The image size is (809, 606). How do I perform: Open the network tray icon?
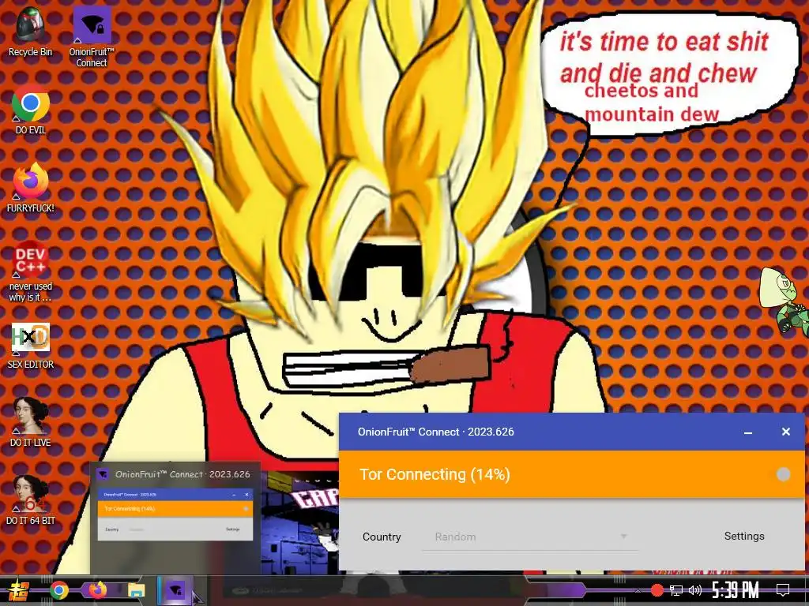[676, 590]
